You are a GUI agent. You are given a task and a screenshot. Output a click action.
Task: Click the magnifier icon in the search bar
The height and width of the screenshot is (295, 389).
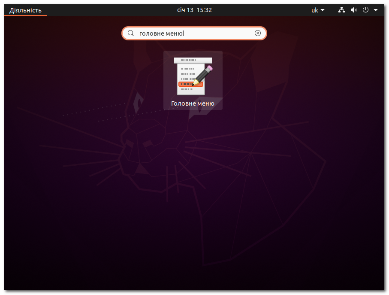pyautogui.click(x=130, y=33)
